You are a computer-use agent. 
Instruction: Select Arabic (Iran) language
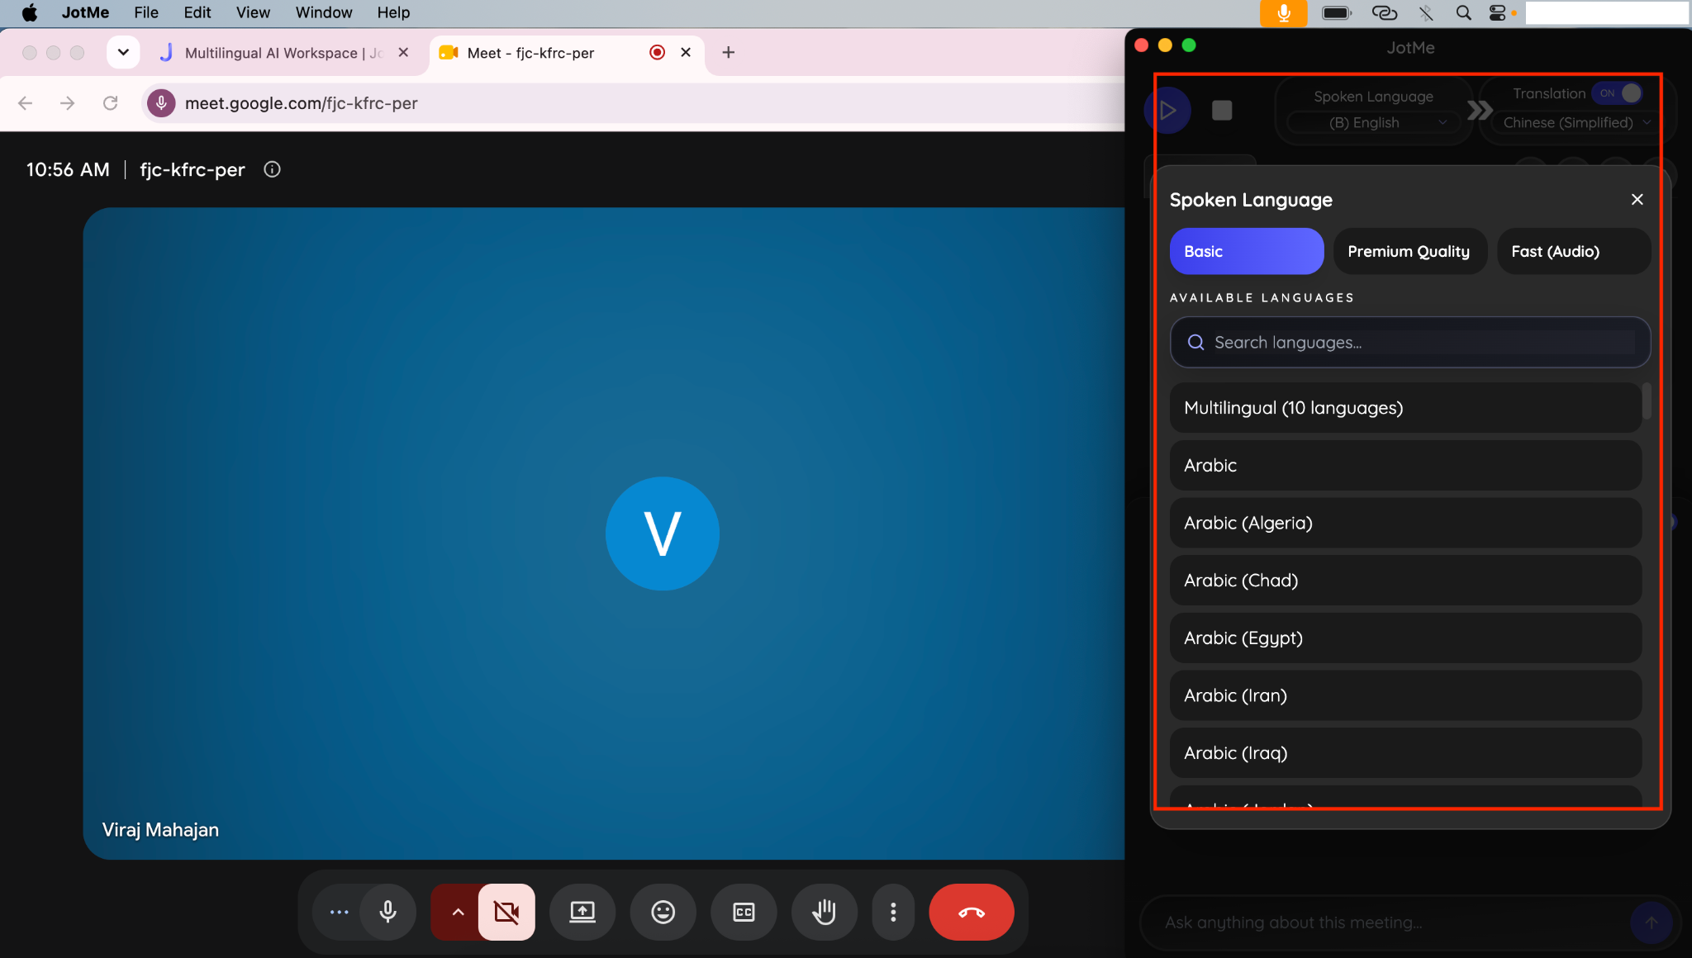point(1404,695)
